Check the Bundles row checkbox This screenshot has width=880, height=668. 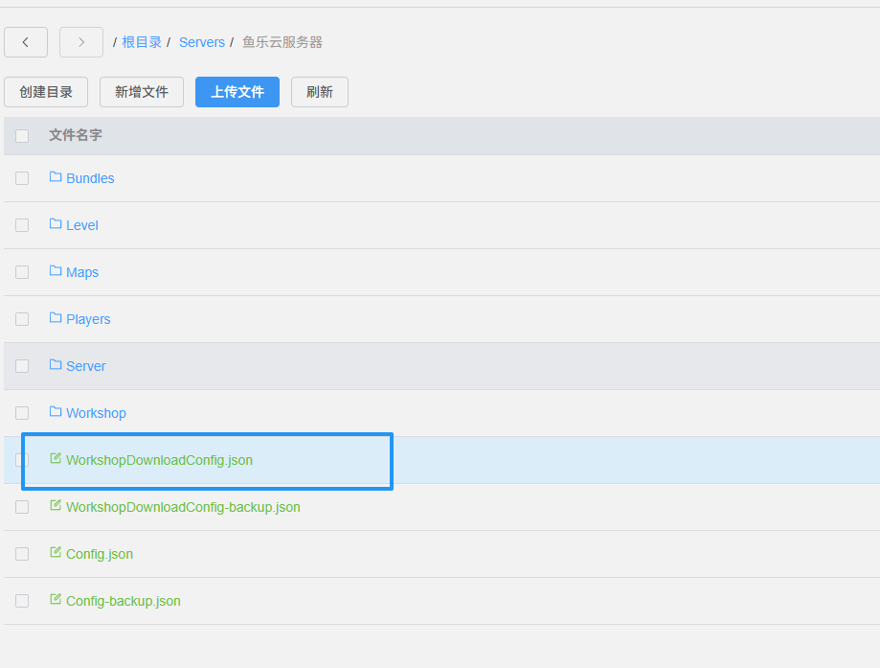(22, 178)
